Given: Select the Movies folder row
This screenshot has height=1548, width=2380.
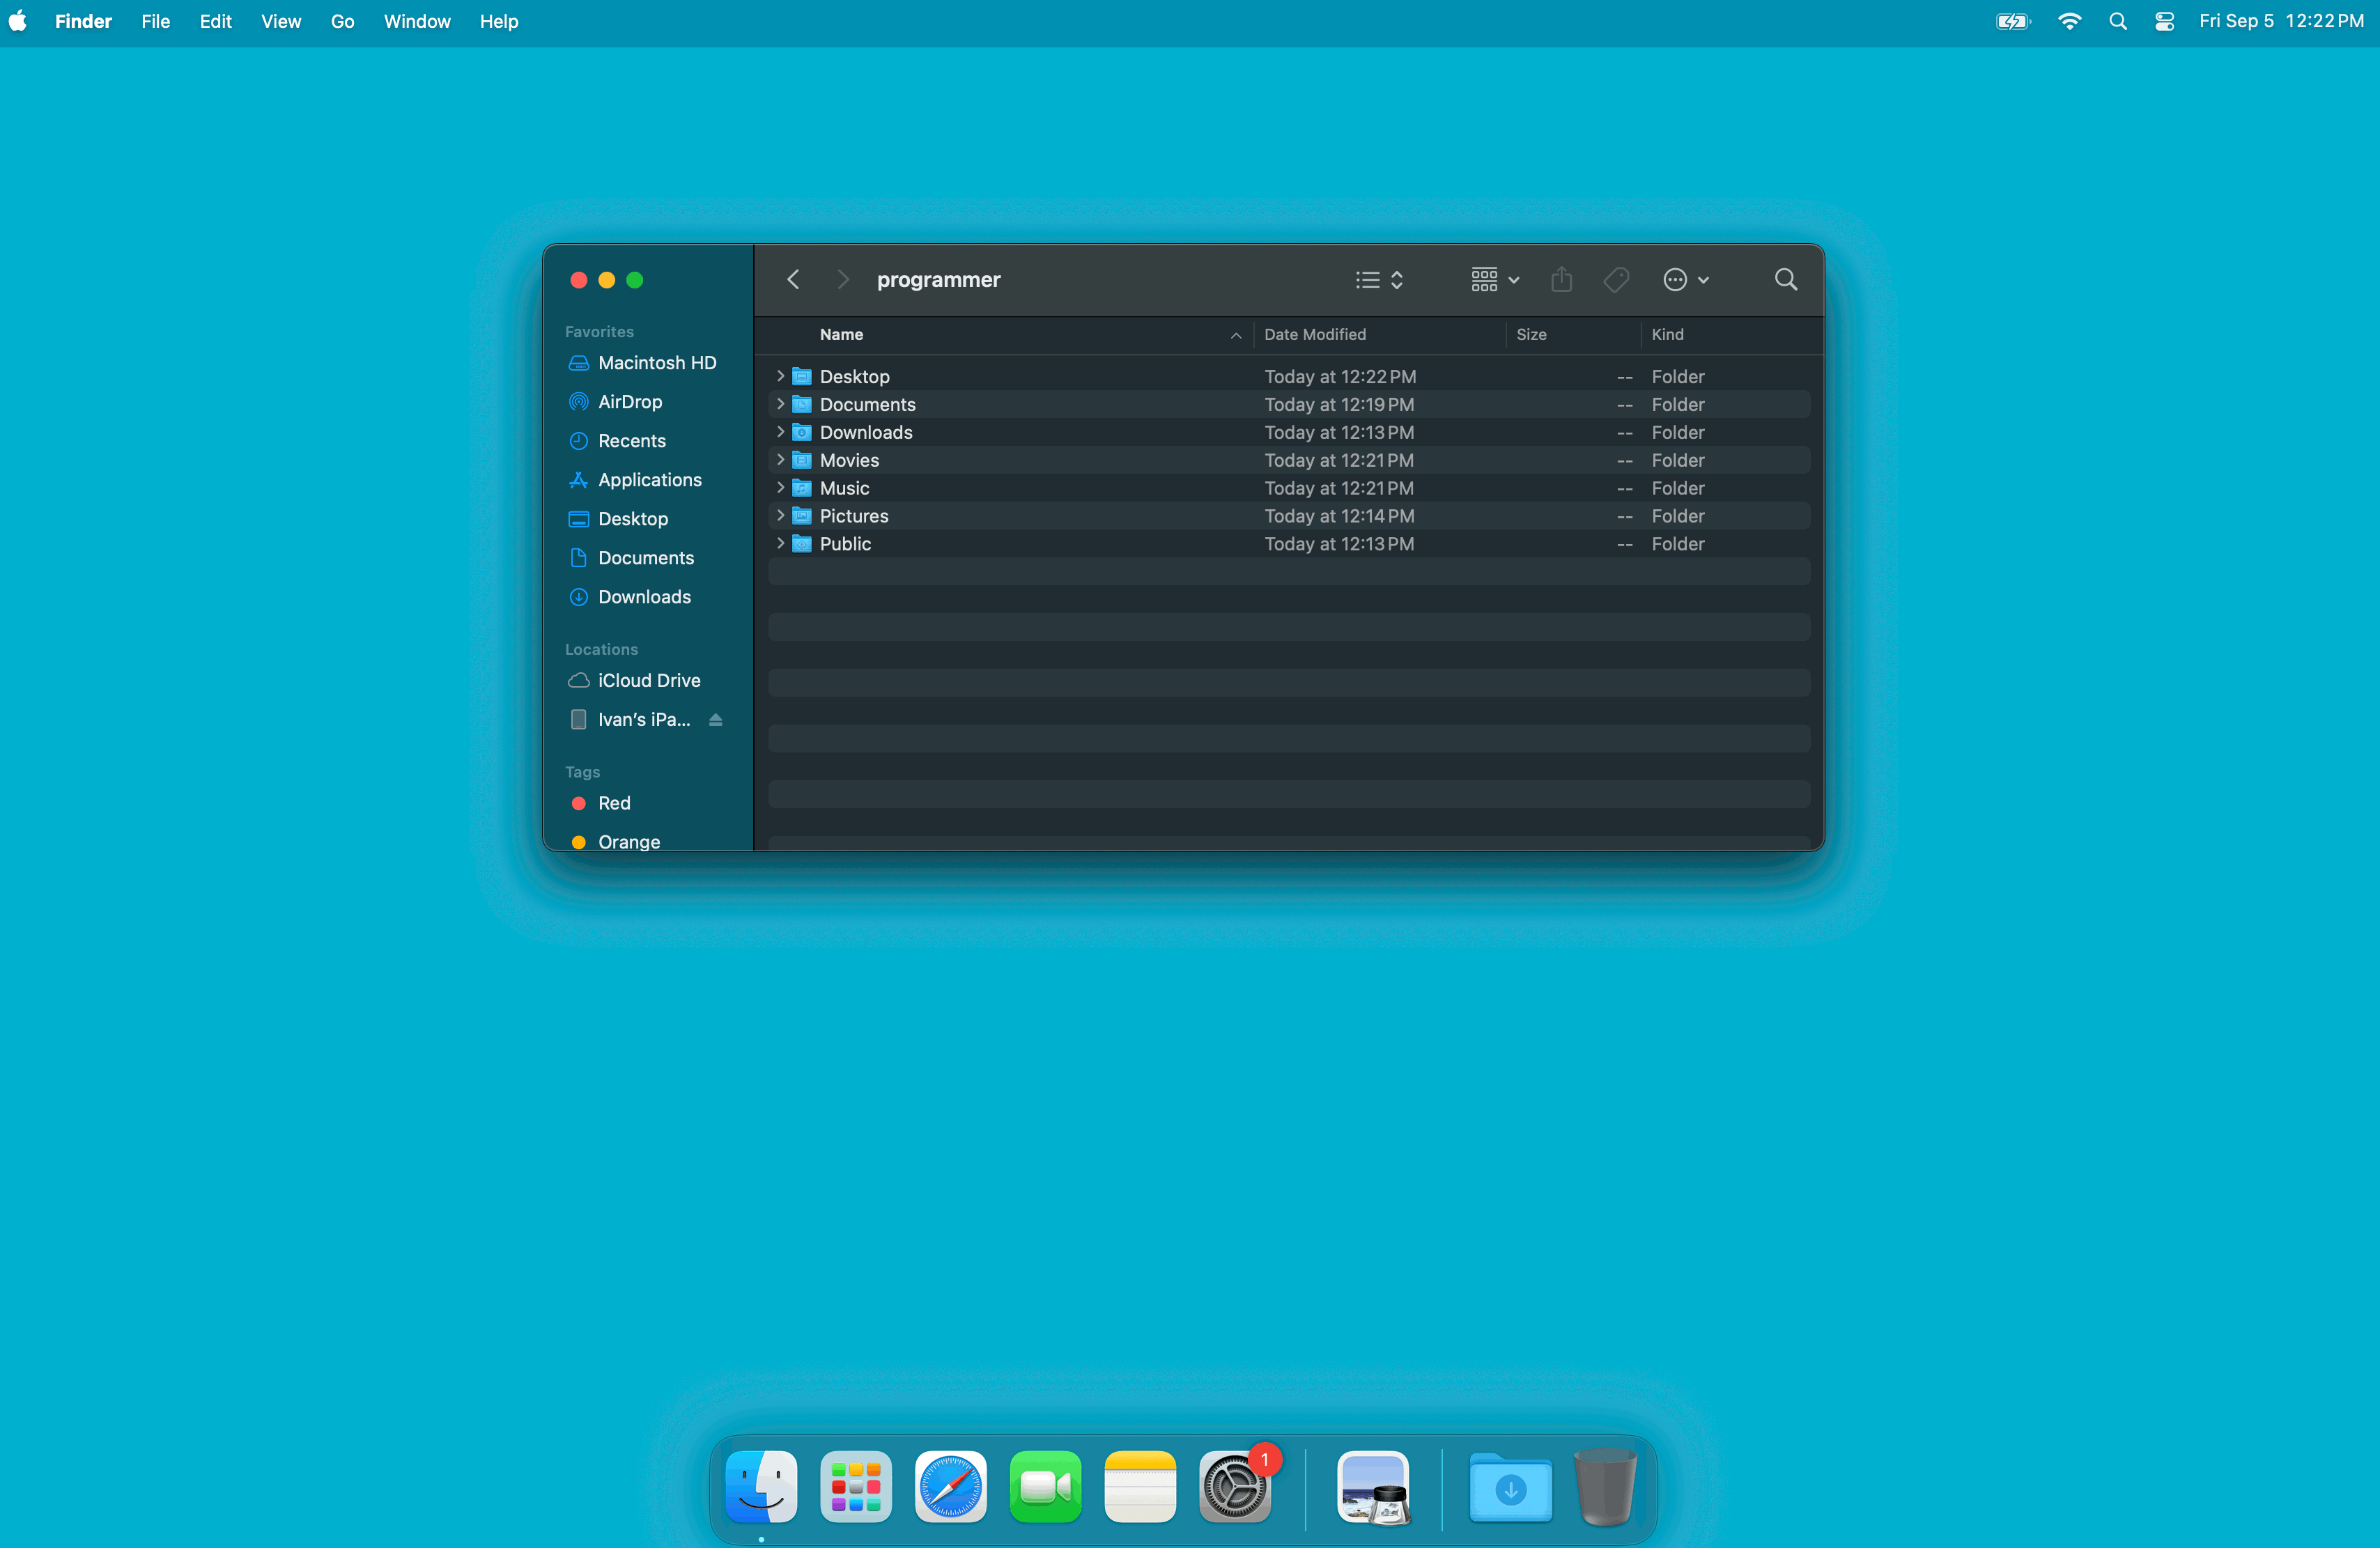Looking at the screenshot, I should (x=849, y=460).
